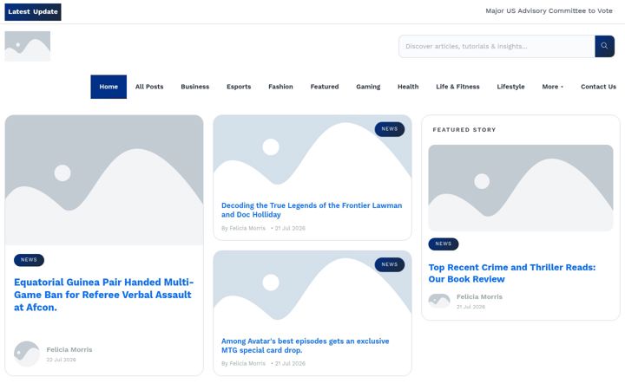Viewport: 625px width, 390px height.
Task: Click the Latest Update label
Action: [33, 12]
